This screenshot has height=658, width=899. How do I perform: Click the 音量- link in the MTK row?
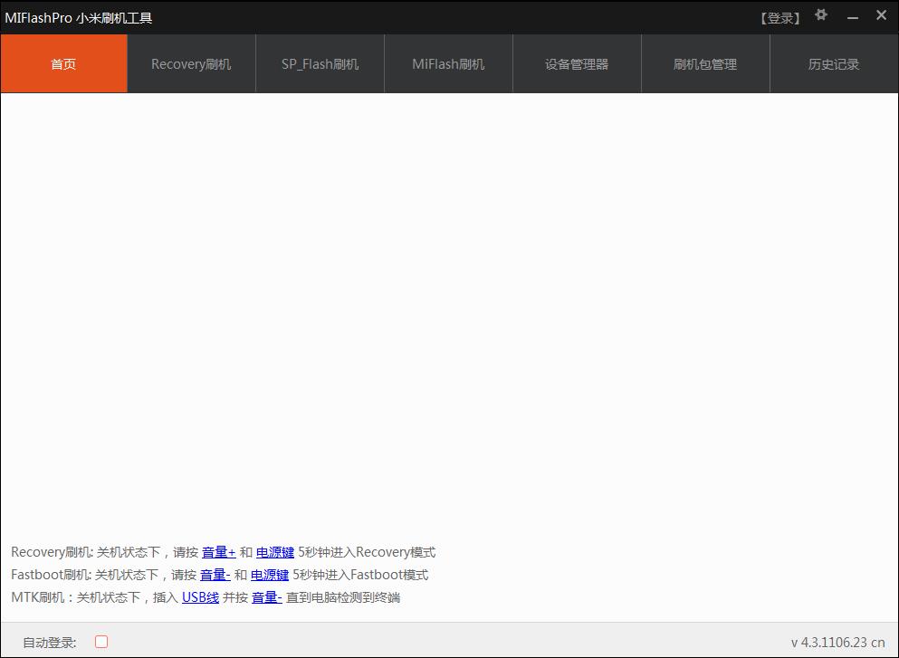266,597
